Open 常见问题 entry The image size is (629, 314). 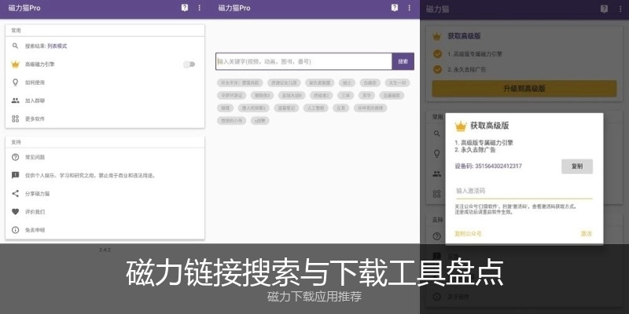105,157
